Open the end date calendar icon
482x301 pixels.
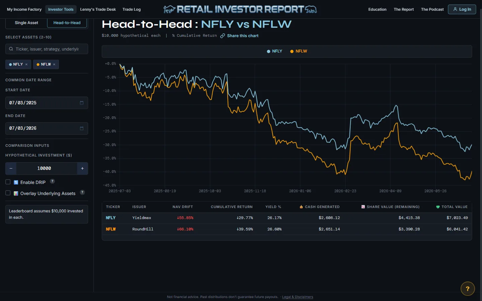point(82,128)
